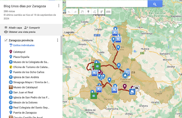Viewport: 182px width, 118px height.
Task: Toggle the Zaragoza provincia layer checkbox
Action: pos(6,40)
